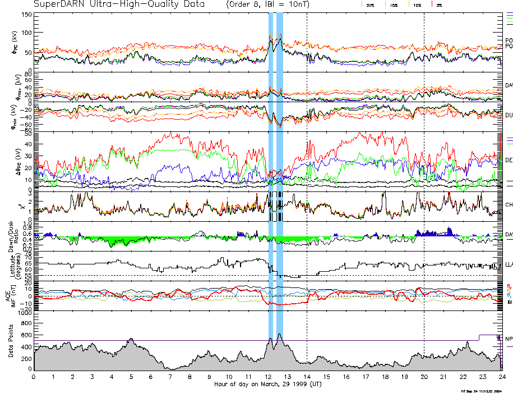The image size is (513, 393).
Task: Click the 15% legend entry at top
Action: pyautogui.click(x=392, y=4)
